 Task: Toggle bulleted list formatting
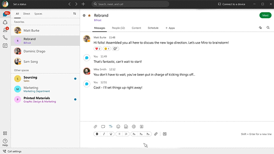pos(119,134)
